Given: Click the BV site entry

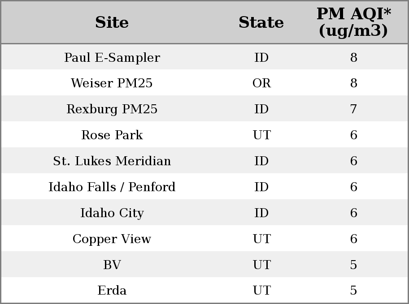Looking at the screenshot, I should point(112,265).
